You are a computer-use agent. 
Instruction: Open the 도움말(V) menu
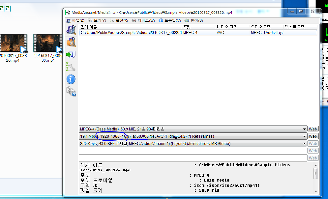point(170,20)
